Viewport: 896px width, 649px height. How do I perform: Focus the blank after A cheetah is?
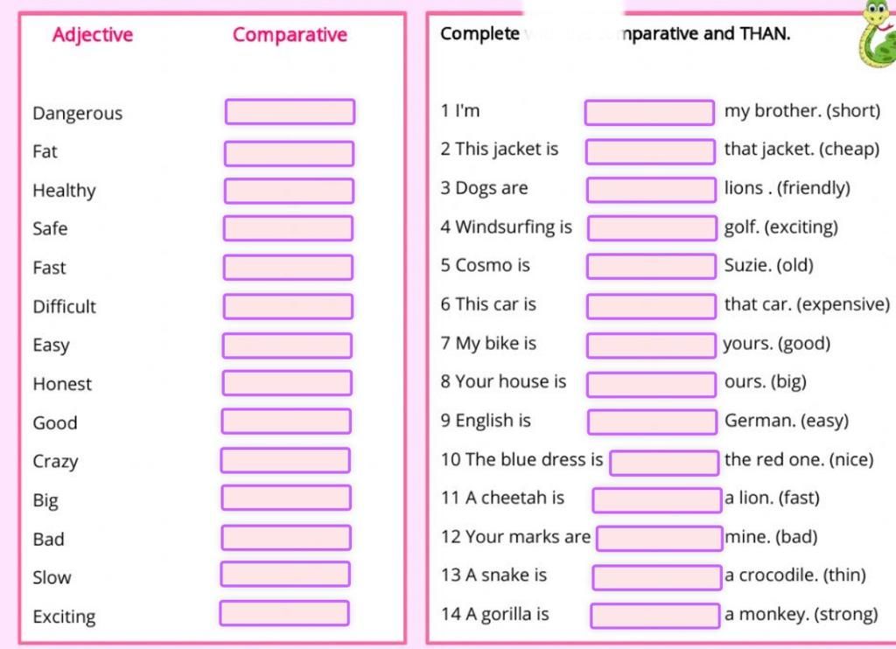pyautogui.click(x=657, y=500)
